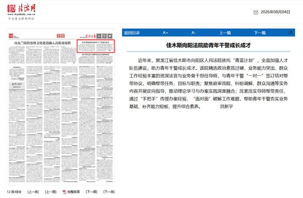Click the 公告专栏 section on the page thumbnail
The width and height of the screenshot is (303, 198).
tap(17, 84)
